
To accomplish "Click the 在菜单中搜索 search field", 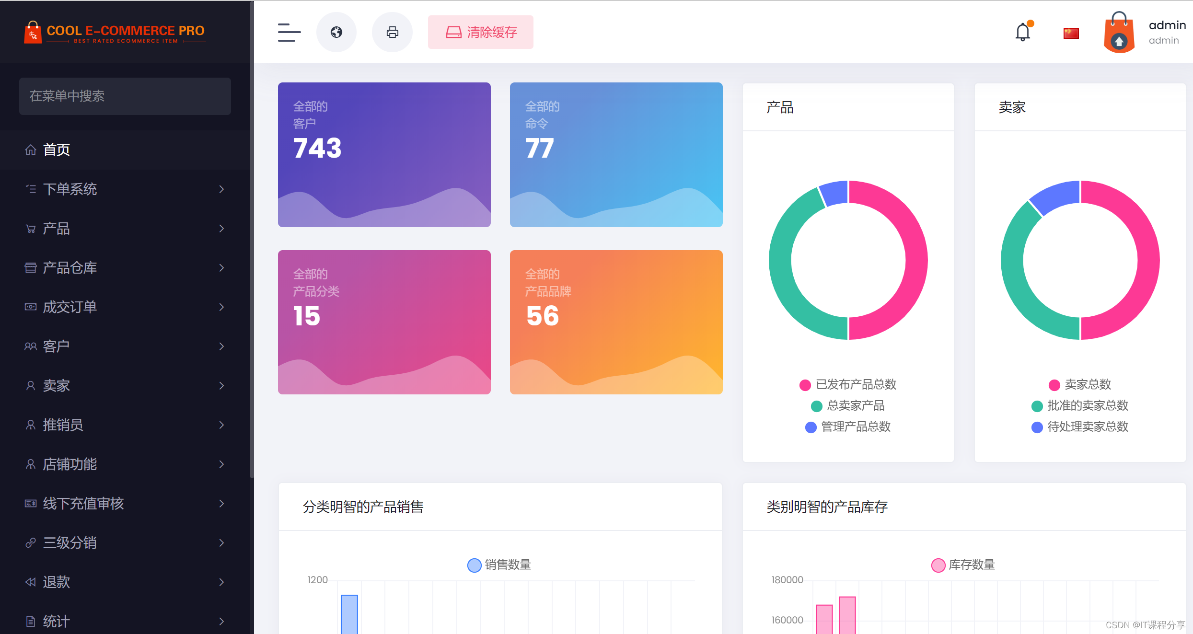I will coord(125,96).
